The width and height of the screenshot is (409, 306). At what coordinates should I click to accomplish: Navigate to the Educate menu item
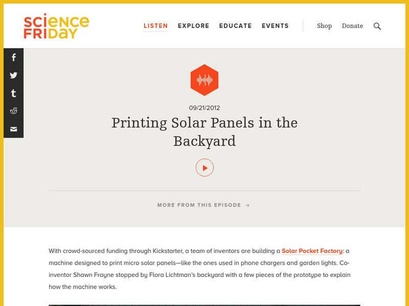pyautogui.click(x=235, y=25)
